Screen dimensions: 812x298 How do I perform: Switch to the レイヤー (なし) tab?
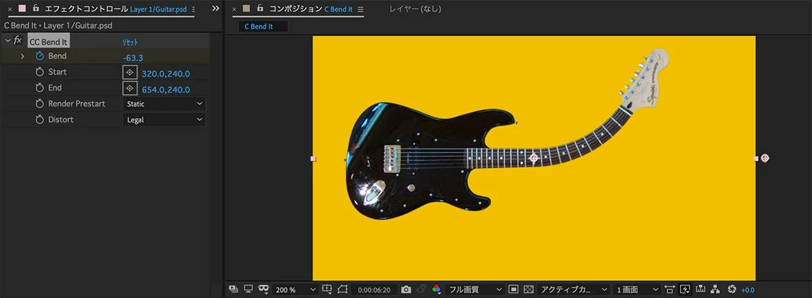[415, 9]
